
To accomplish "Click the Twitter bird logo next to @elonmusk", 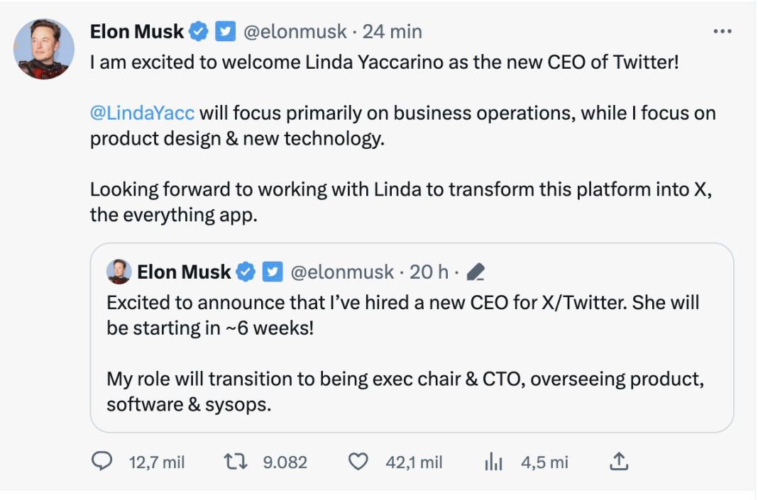I will [226, 30].
